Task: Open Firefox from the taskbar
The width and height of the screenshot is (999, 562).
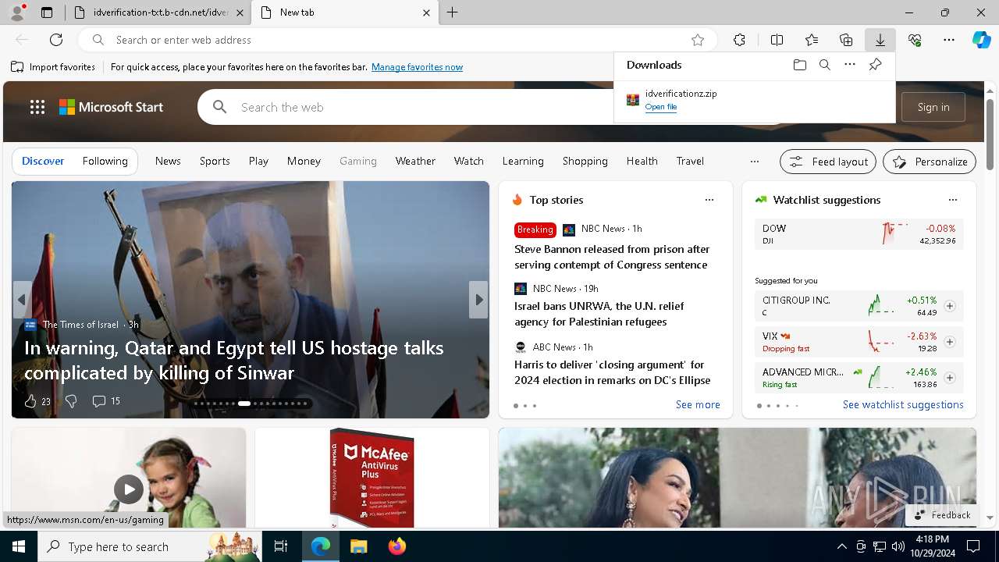Action: coord(396,546)
